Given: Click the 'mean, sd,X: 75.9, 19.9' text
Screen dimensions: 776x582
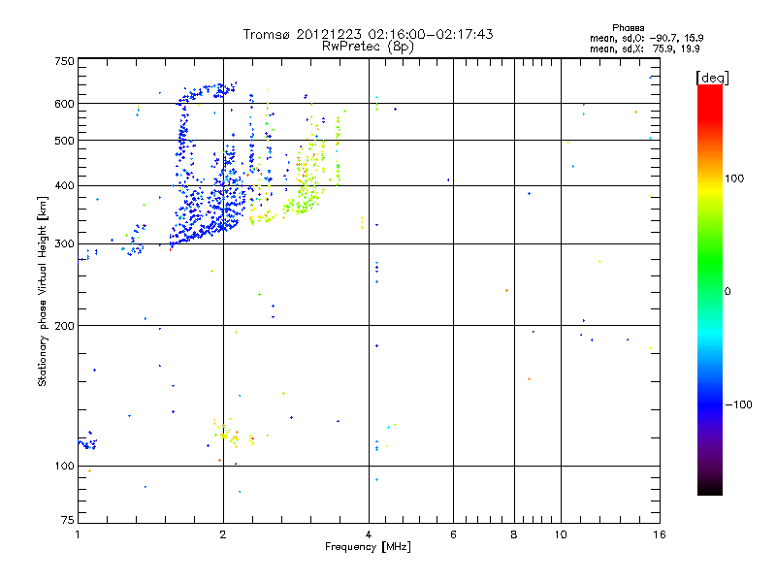Looking at the screenshot, I should (x=644, y=48).
